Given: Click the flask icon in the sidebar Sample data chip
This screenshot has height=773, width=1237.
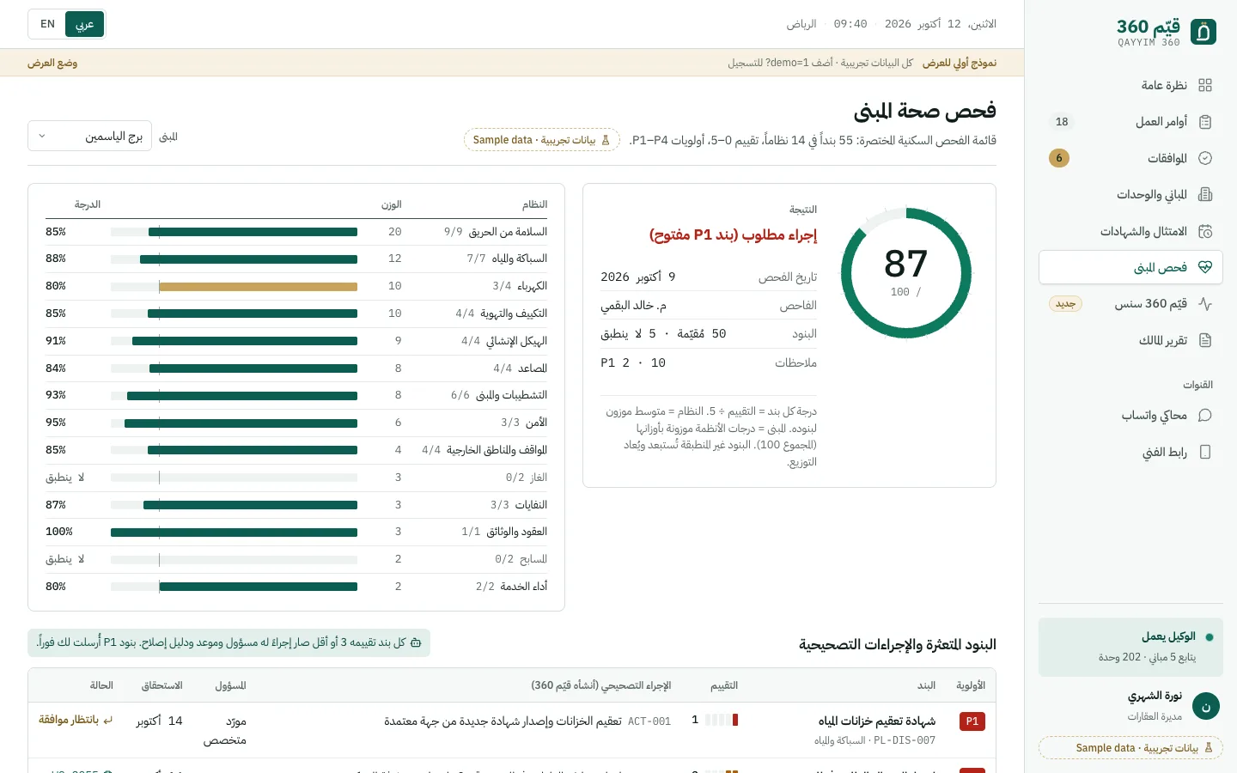Looking at the screenshot, I should [x=1209, y=748].
